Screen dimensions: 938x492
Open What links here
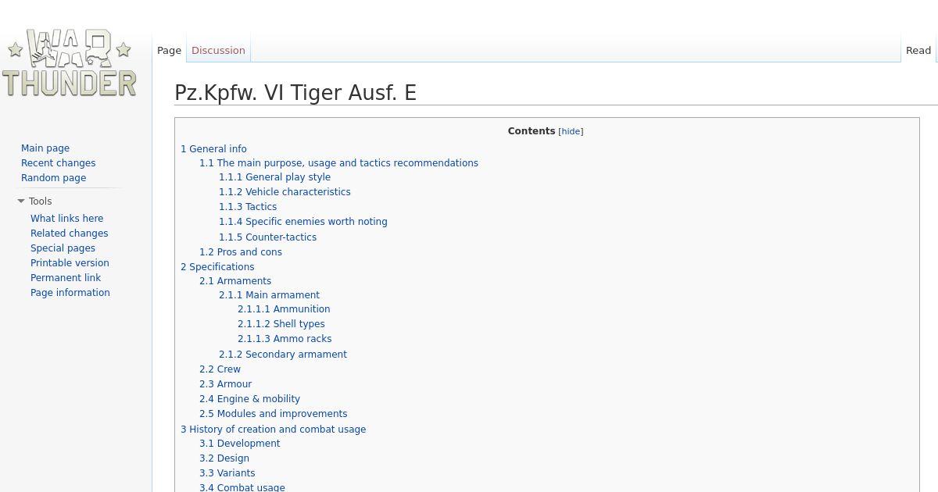click(67, 219)
